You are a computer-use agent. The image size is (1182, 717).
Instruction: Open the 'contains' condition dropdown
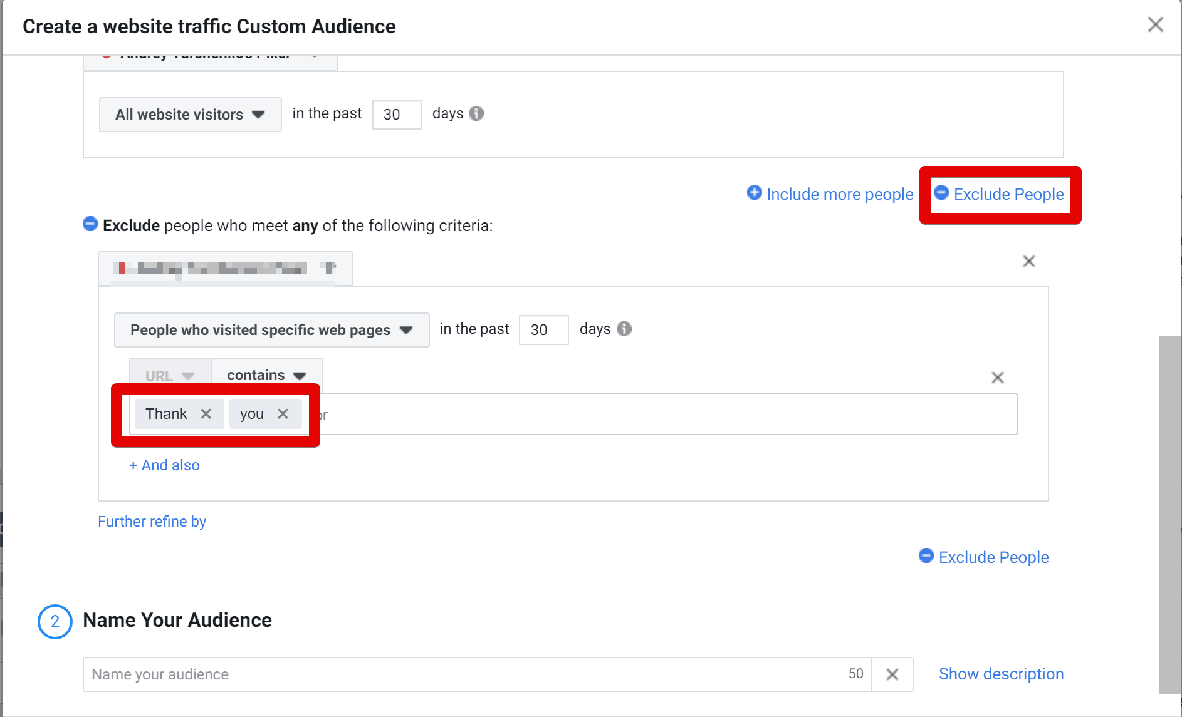pyautogui.click(x=266, y=375)
